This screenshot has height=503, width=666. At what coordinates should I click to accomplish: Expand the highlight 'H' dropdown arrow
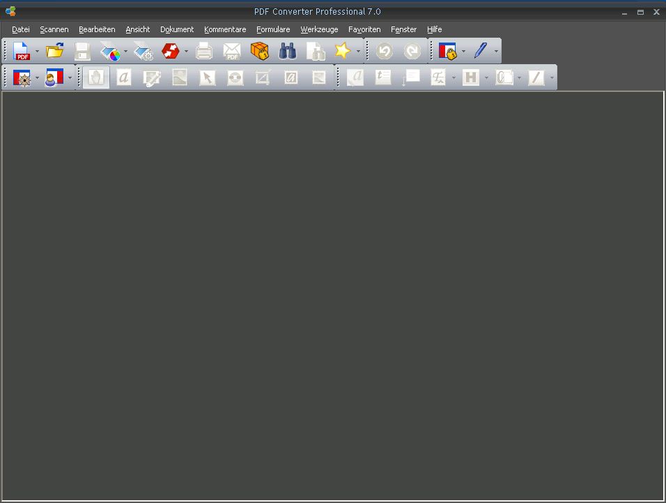coord(486,78)
